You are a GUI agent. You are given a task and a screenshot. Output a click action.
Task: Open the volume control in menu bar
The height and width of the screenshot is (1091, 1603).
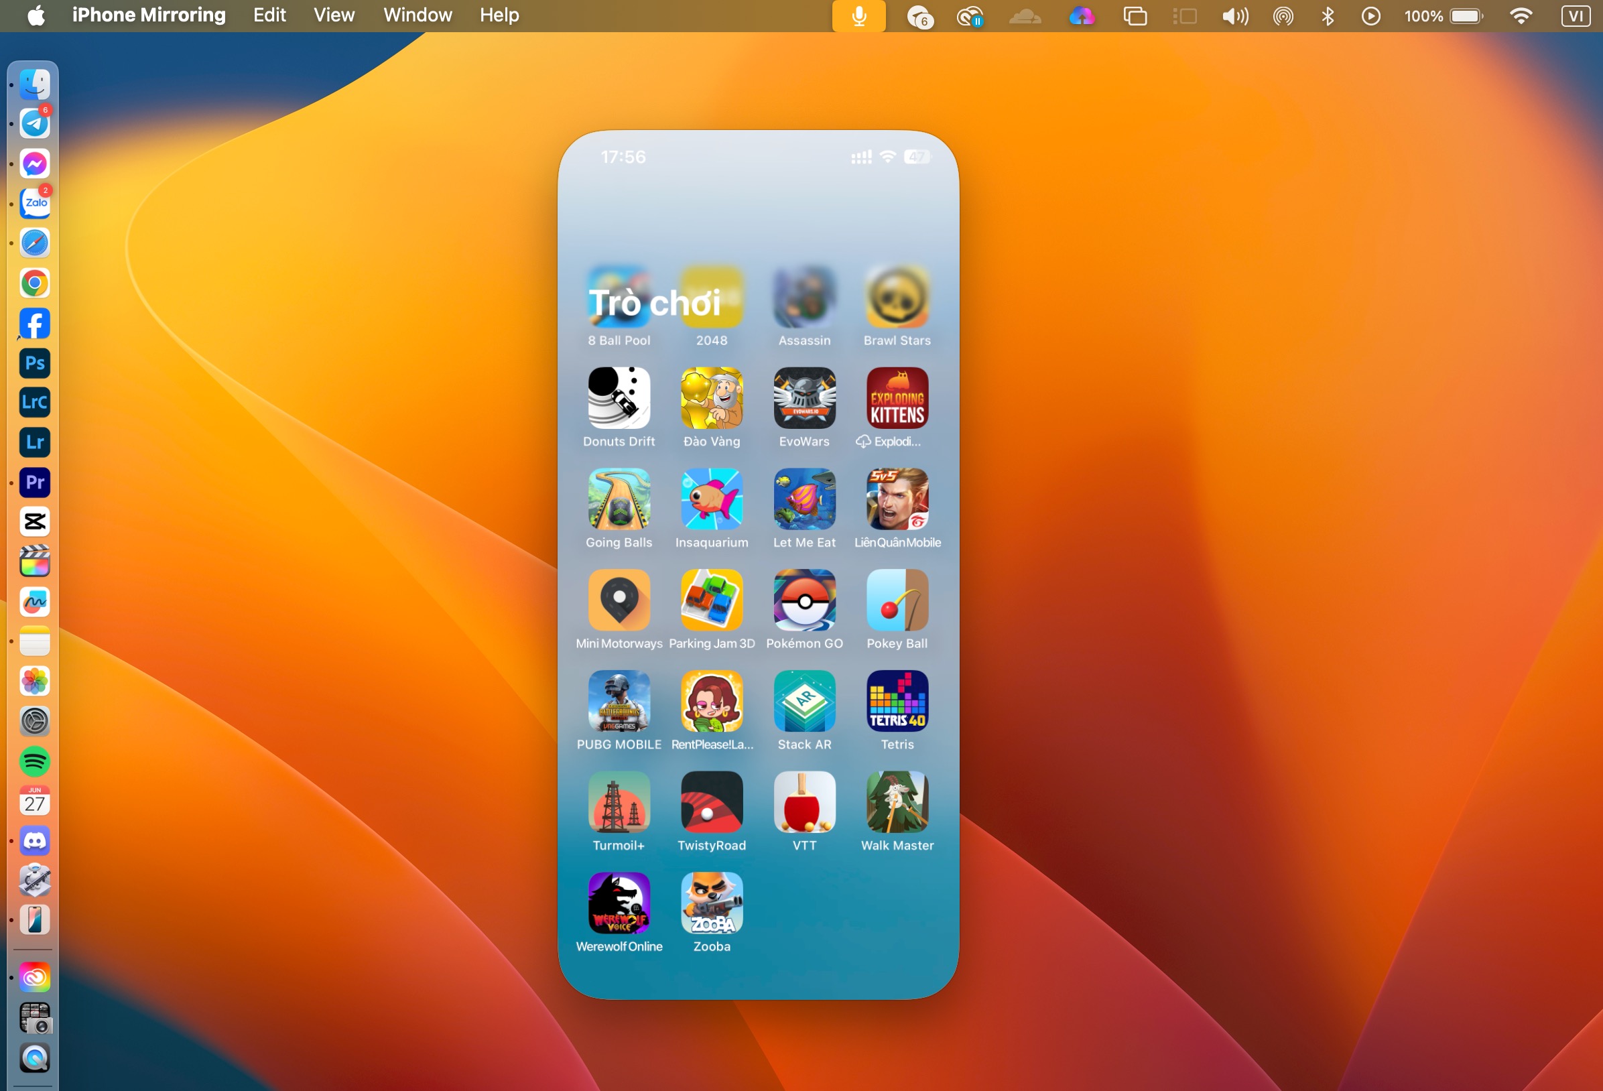click(1234, 16)
